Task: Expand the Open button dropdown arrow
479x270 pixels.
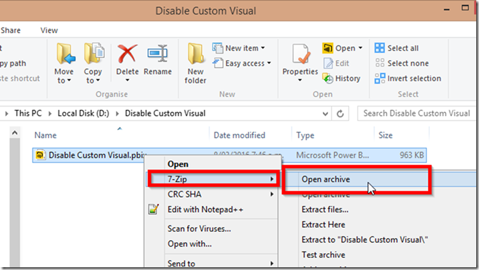Action: (360, 48)
